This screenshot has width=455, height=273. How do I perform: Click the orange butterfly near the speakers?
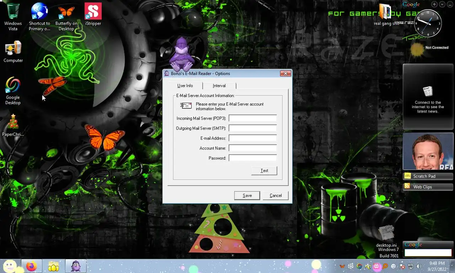(105, 138)
